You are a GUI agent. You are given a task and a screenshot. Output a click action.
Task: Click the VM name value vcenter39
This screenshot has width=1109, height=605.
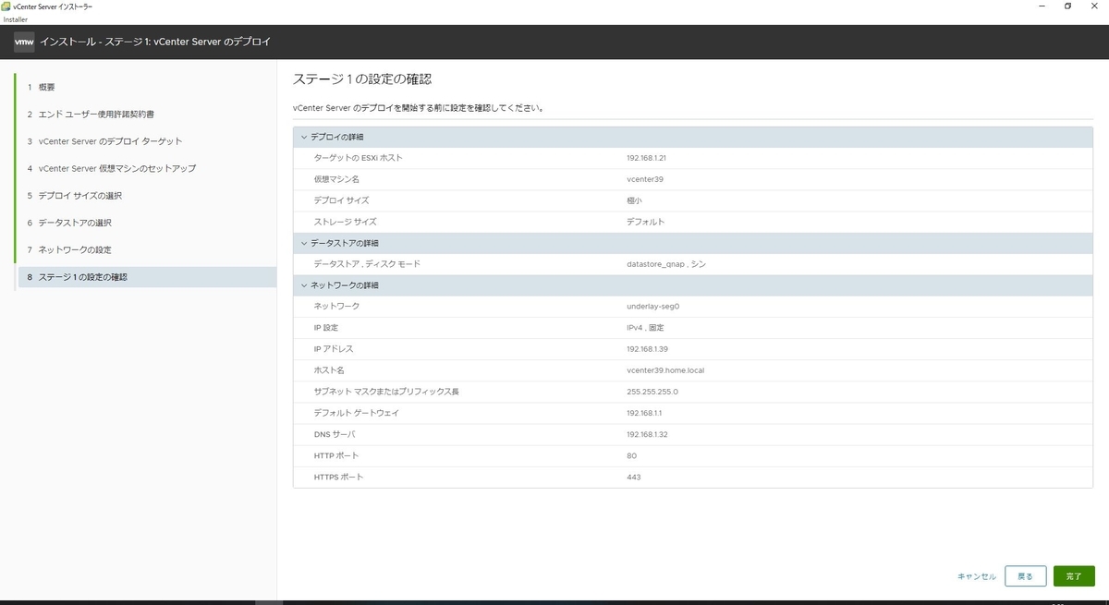point(644,179)
